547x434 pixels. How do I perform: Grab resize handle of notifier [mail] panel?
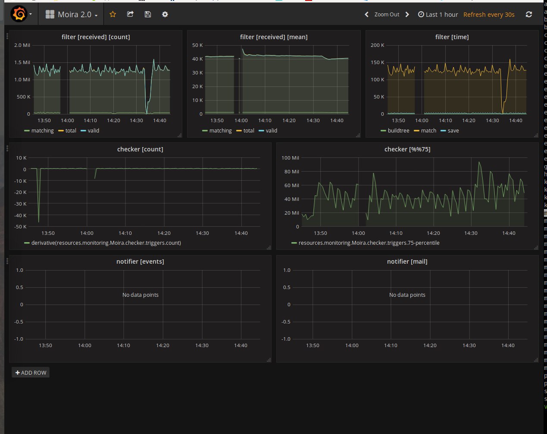(536, 360)
